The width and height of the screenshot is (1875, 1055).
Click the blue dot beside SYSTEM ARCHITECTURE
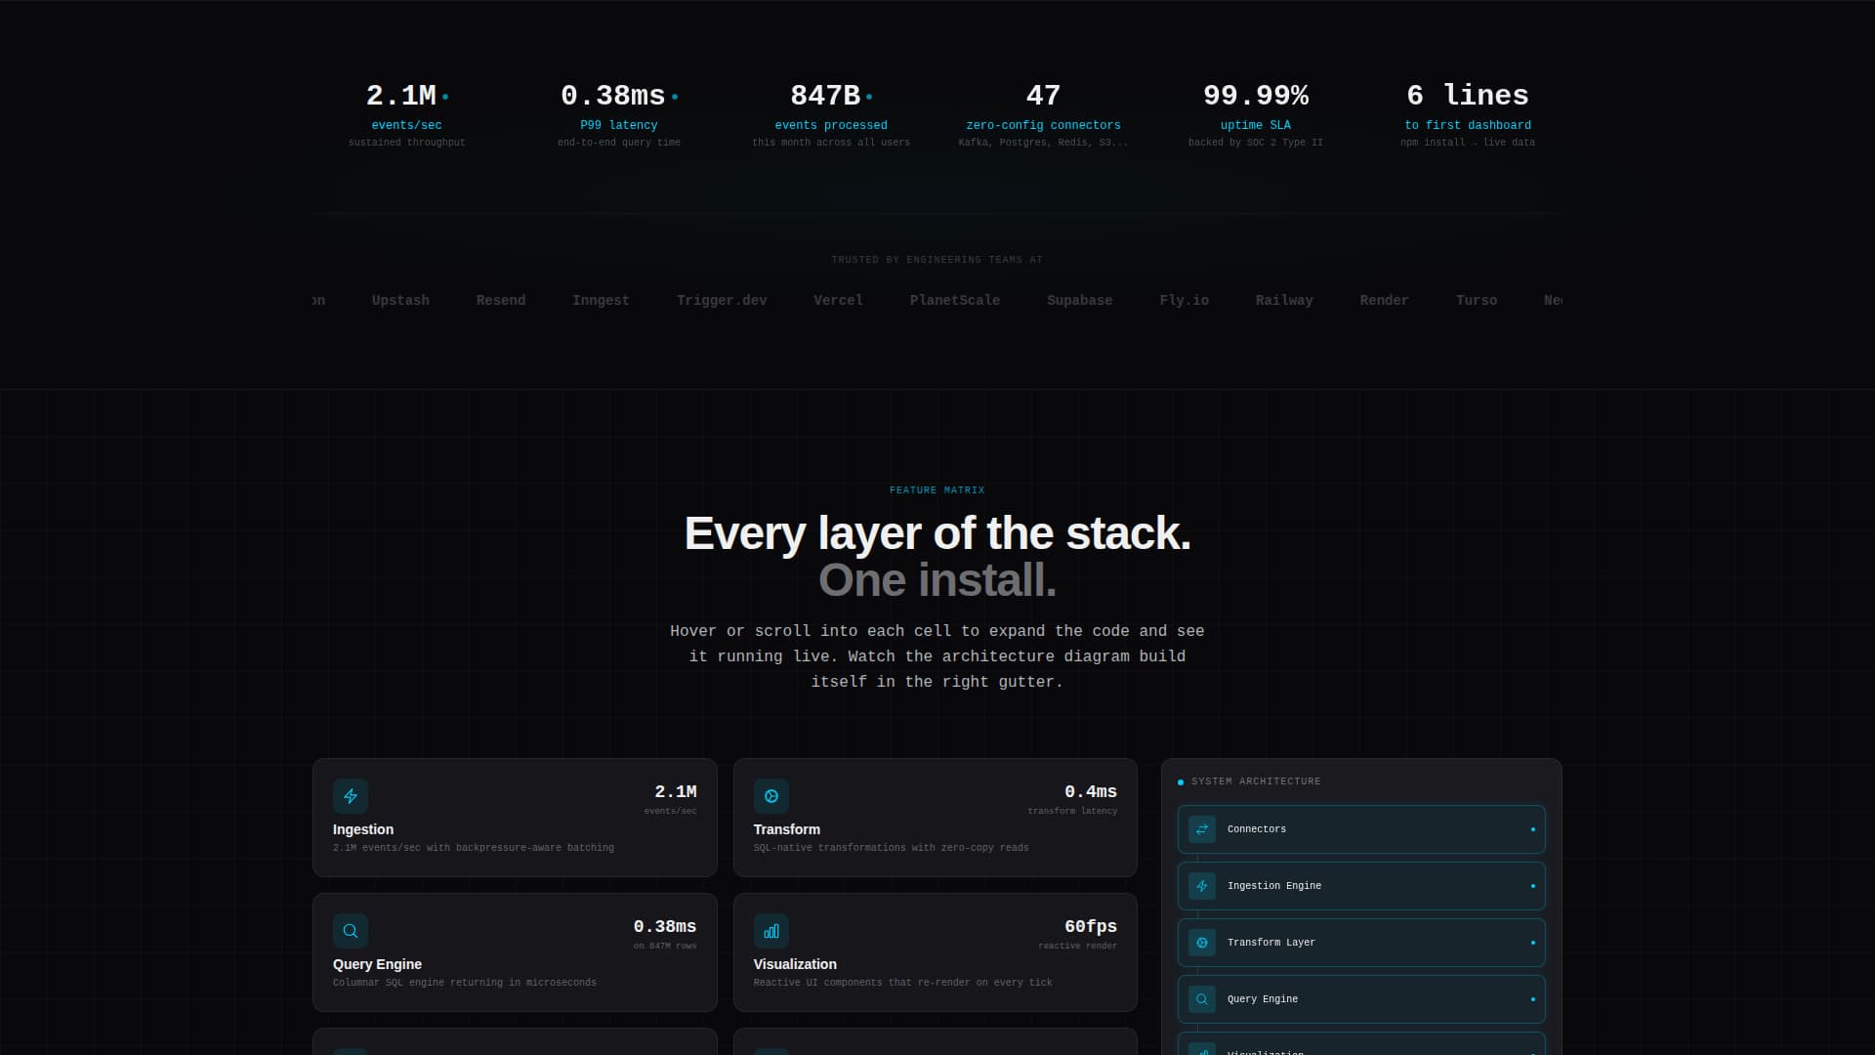[x=1181, y=782]
